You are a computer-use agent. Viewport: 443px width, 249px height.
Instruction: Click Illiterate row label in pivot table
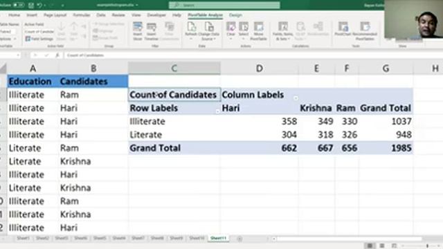click(147, 122)
